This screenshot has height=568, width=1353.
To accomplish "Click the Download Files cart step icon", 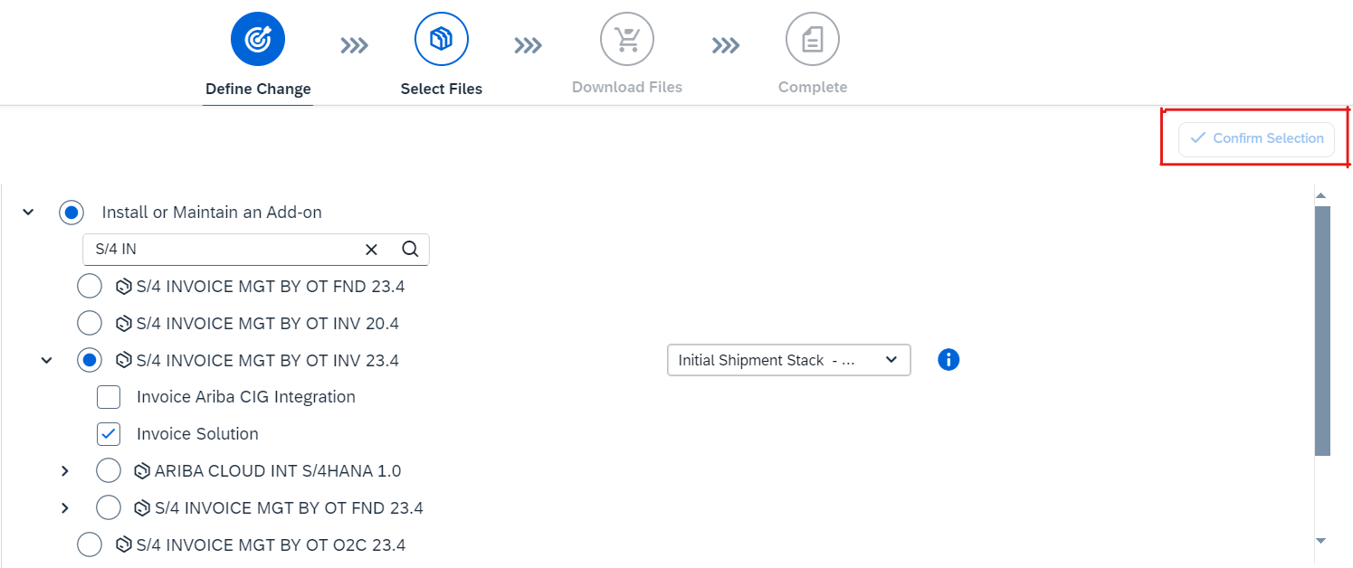I will click(x=627, y=39).
